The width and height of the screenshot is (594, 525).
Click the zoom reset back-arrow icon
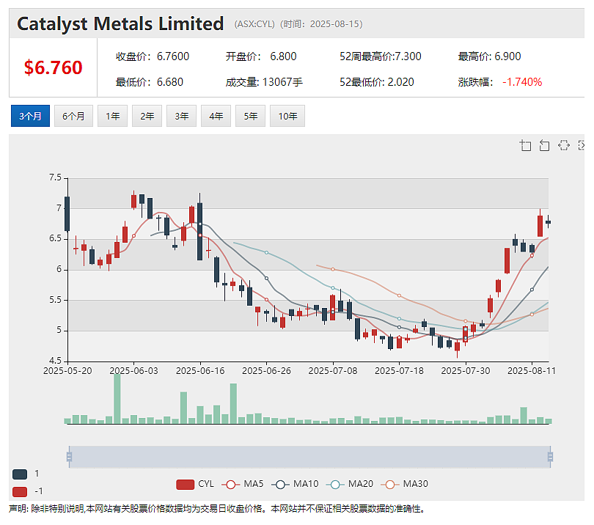(x=544, y=145)
